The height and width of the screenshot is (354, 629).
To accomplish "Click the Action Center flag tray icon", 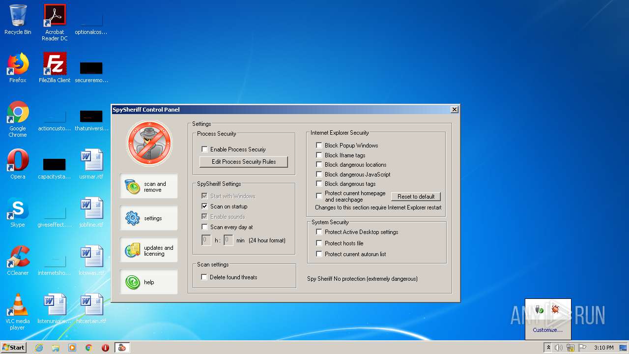I will [582, 348].
